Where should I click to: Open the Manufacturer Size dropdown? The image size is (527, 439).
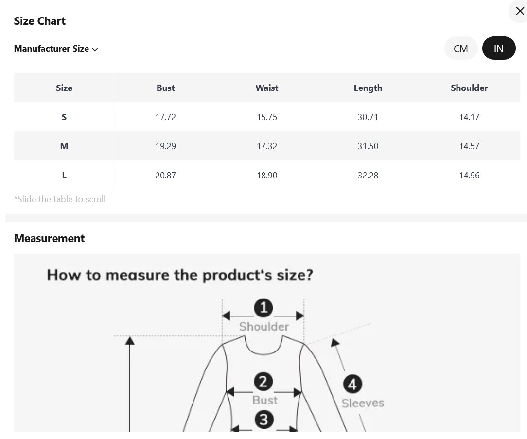[56, 49]
